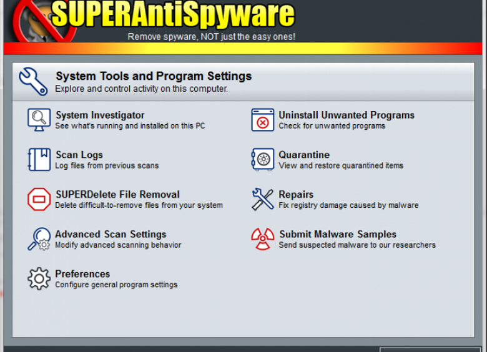
Task: Open Advanced Scan Settings
Action: [111, 235]
